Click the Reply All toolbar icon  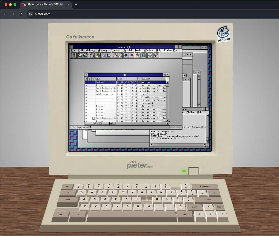[x=109, y=55]
